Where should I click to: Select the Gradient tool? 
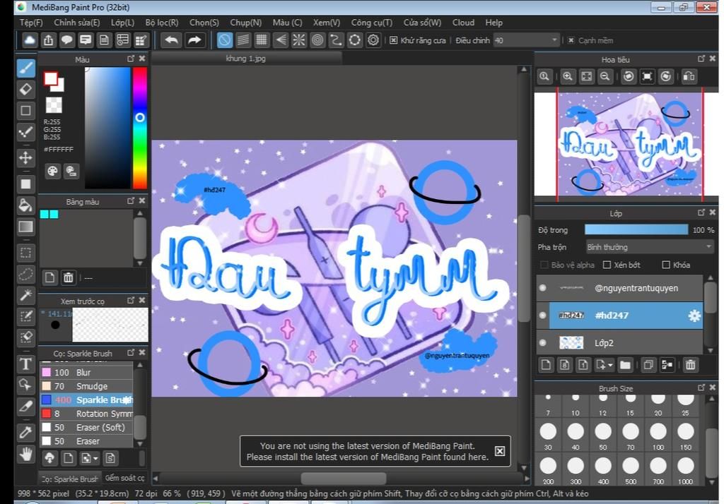tap(26, 227)
